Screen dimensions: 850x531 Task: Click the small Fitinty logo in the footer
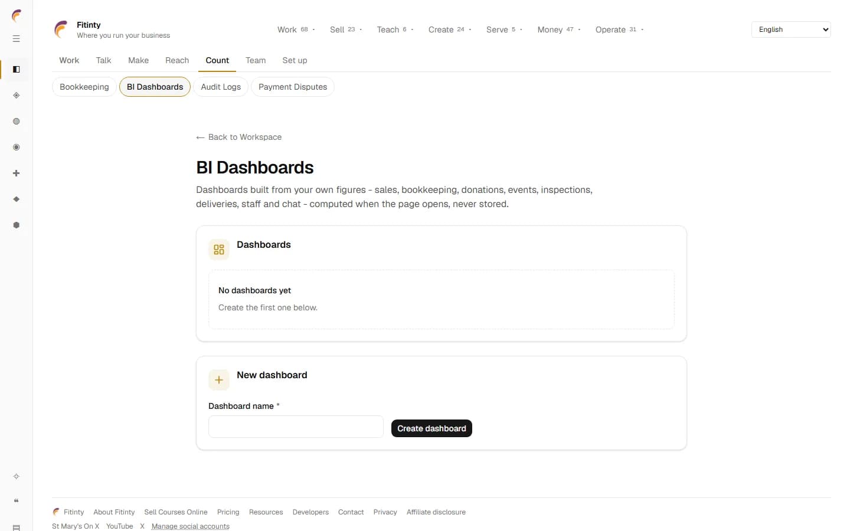pyautogui.click(x=56, y=512)
